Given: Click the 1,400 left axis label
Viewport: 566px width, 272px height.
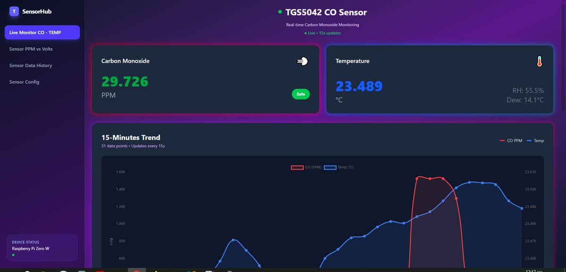Looking at the screenshot, I should 120,189.
